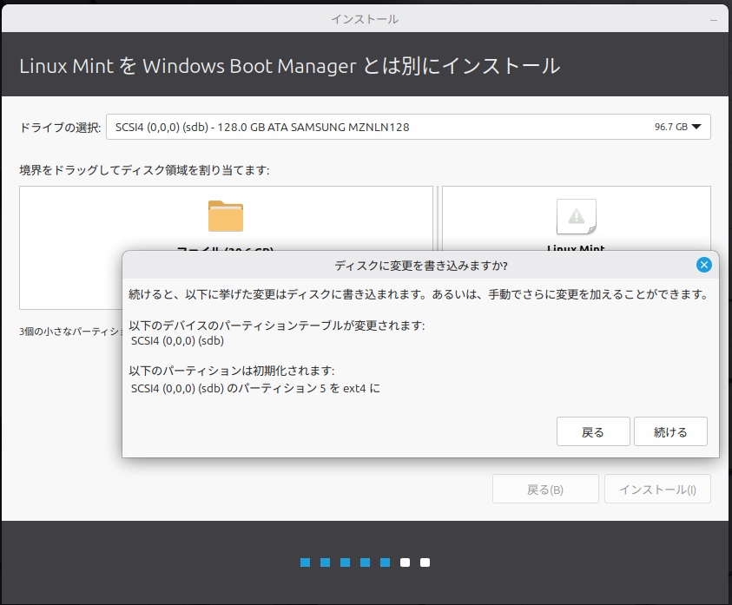This screenshot has width=732, height=605.
Task: Select the third blue progress dot
Action: point(346,562)
